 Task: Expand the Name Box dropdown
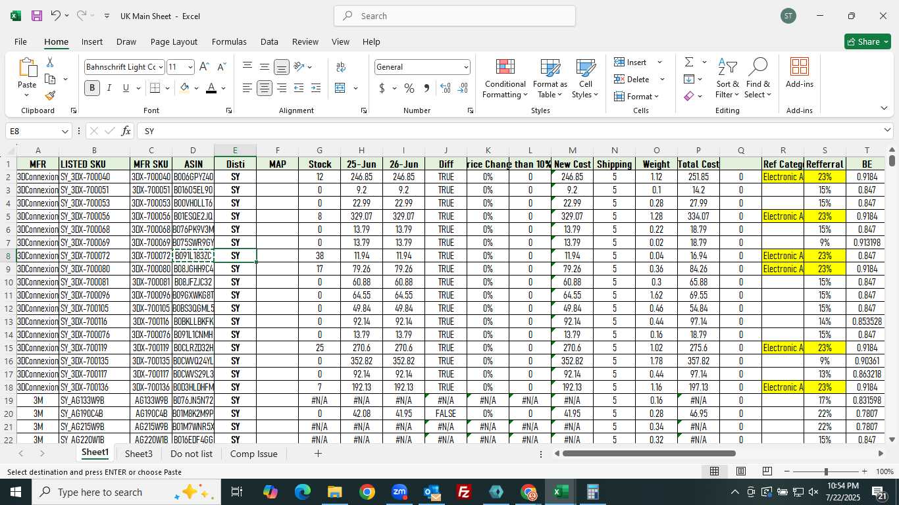point(64,131)
